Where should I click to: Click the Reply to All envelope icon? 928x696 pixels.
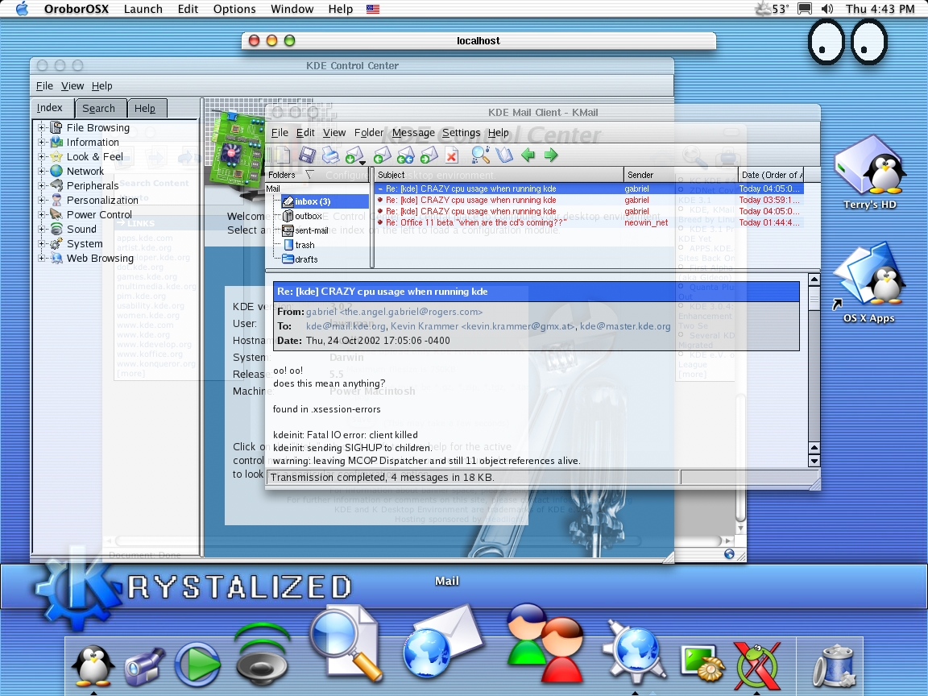[406, 155]
